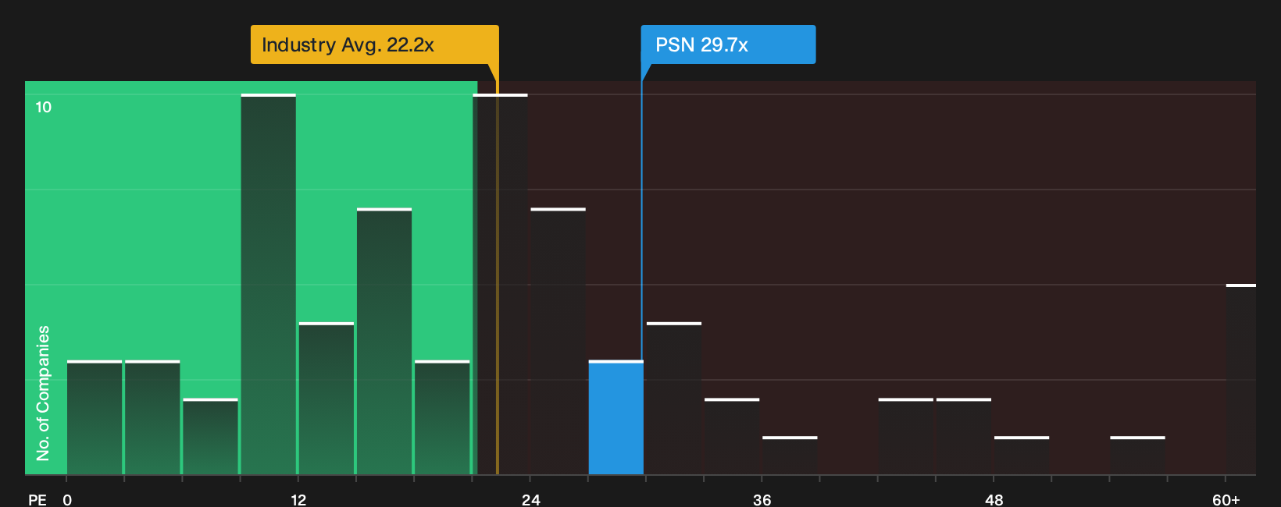Click the x-axis value '24'
Image resolution: width=1281 pixels, height=507 pixels.
click(530, 499)
